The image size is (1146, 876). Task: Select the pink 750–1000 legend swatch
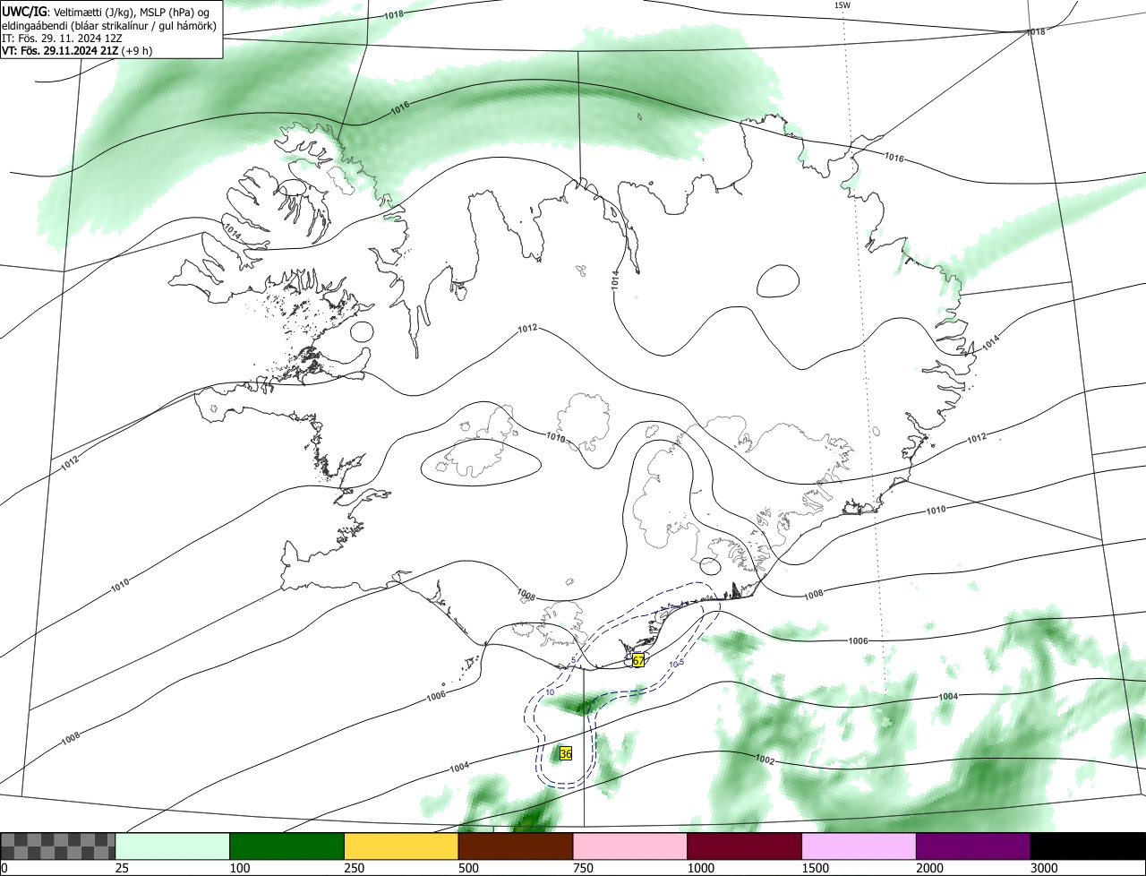[630, 846]
